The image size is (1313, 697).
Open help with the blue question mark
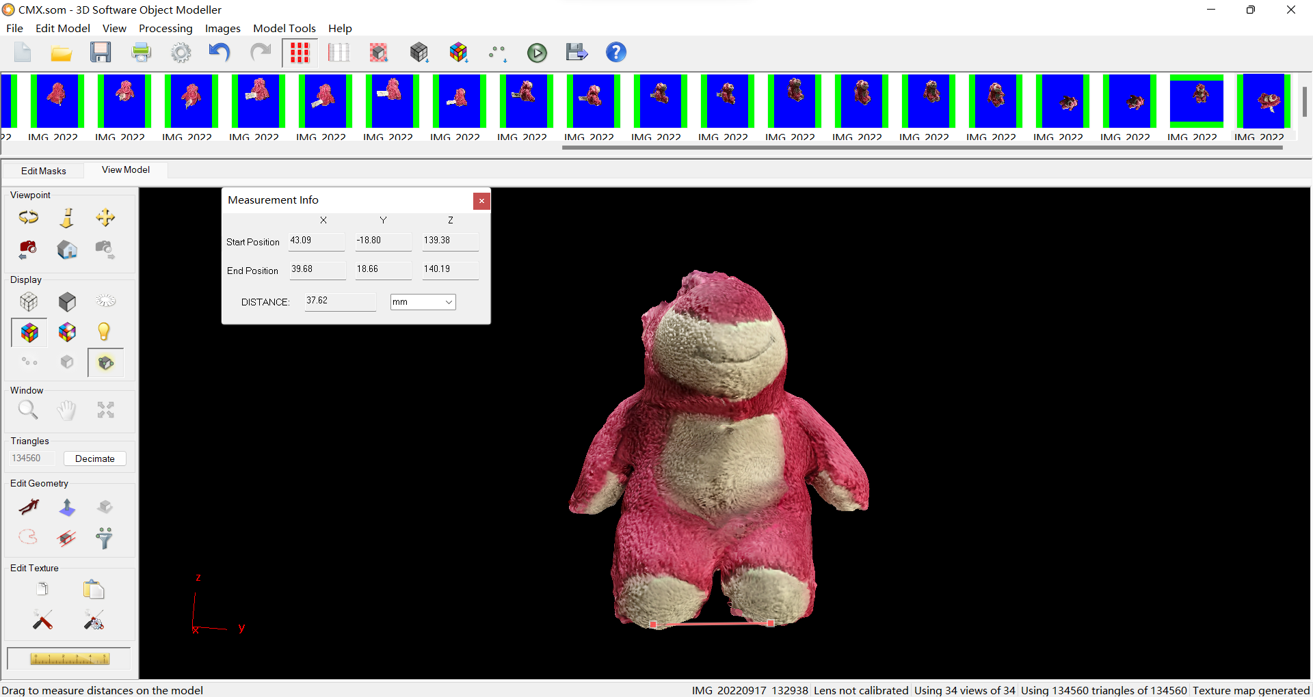tap(616, 53)
